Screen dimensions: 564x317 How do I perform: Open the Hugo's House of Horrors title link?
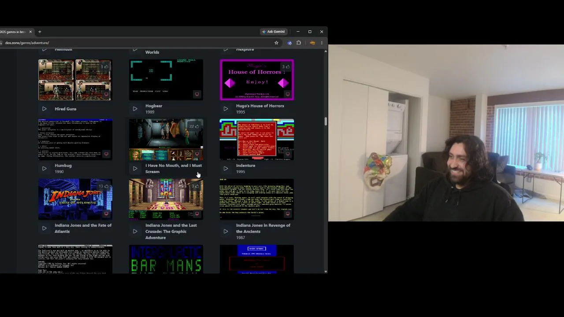(260, 106)
